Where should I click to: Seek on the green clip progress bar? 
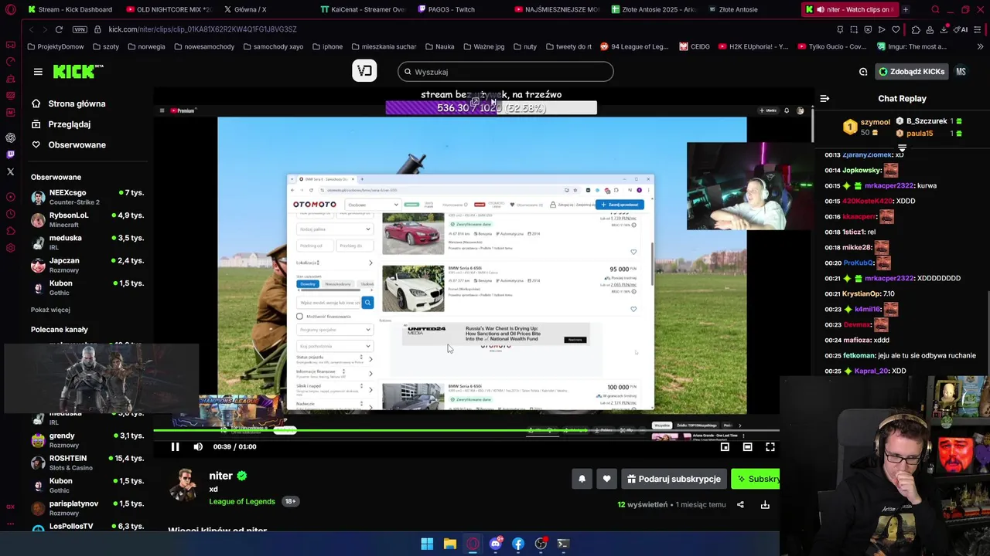(466, 431)
